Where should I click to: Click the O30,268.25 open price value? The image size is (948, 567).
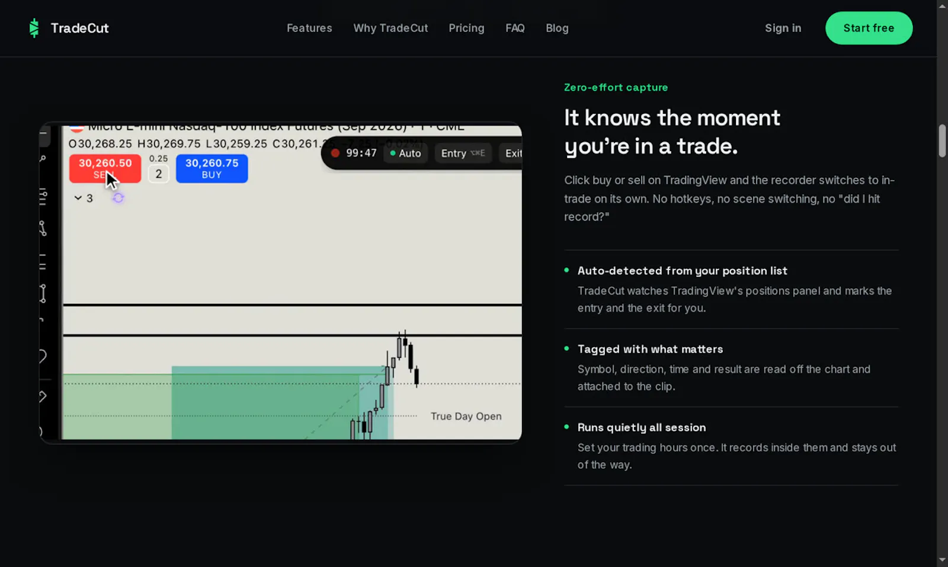click(x=100, y=144)
